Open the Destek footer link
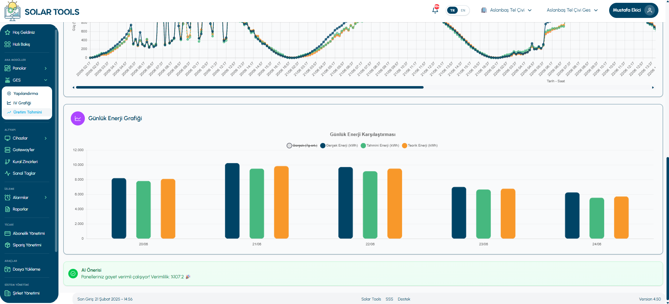The image size is (669, 304). tap(404, 299)
